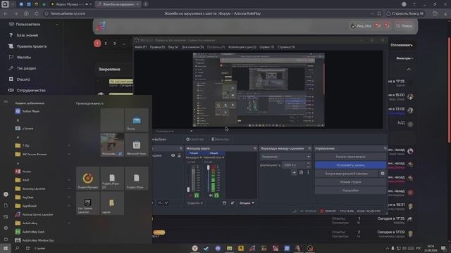This screenshot has width=451, height=253.
Task: Move the source down with the arrow button
Action: 166,203
